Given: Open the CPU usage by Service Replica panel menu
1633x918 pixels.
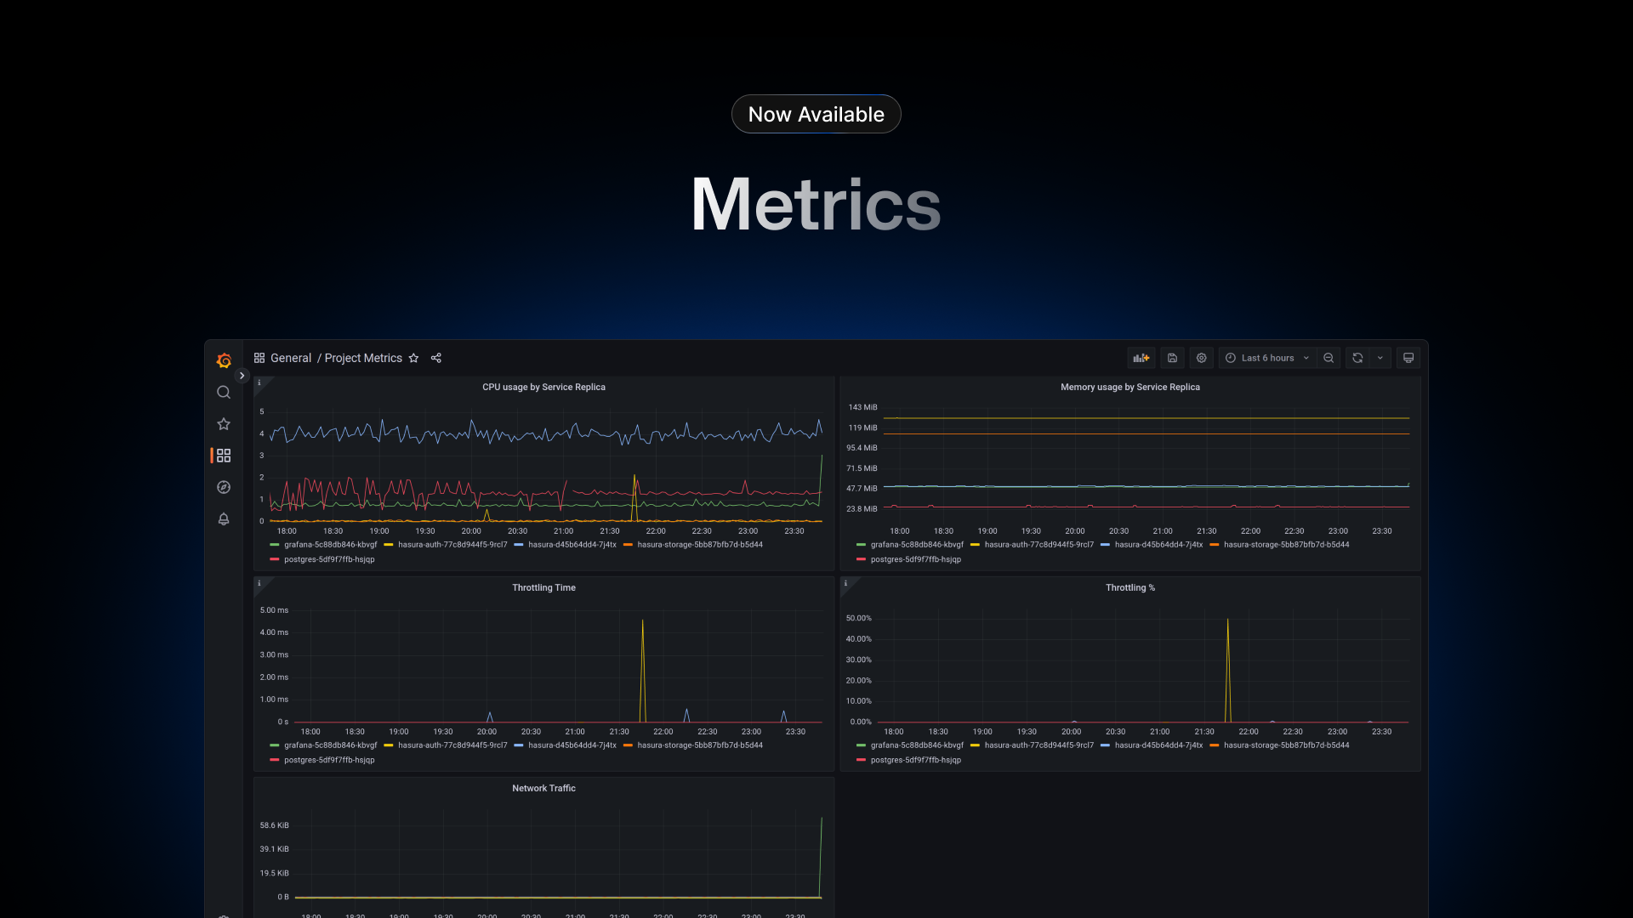Looking at the screenshot, I should (x=543, y=387).
